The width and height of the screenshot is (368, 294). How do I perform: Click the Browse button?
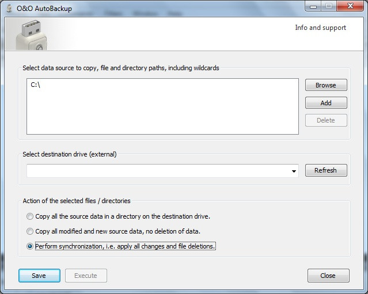pyautogui.click(x=325, y=85)
